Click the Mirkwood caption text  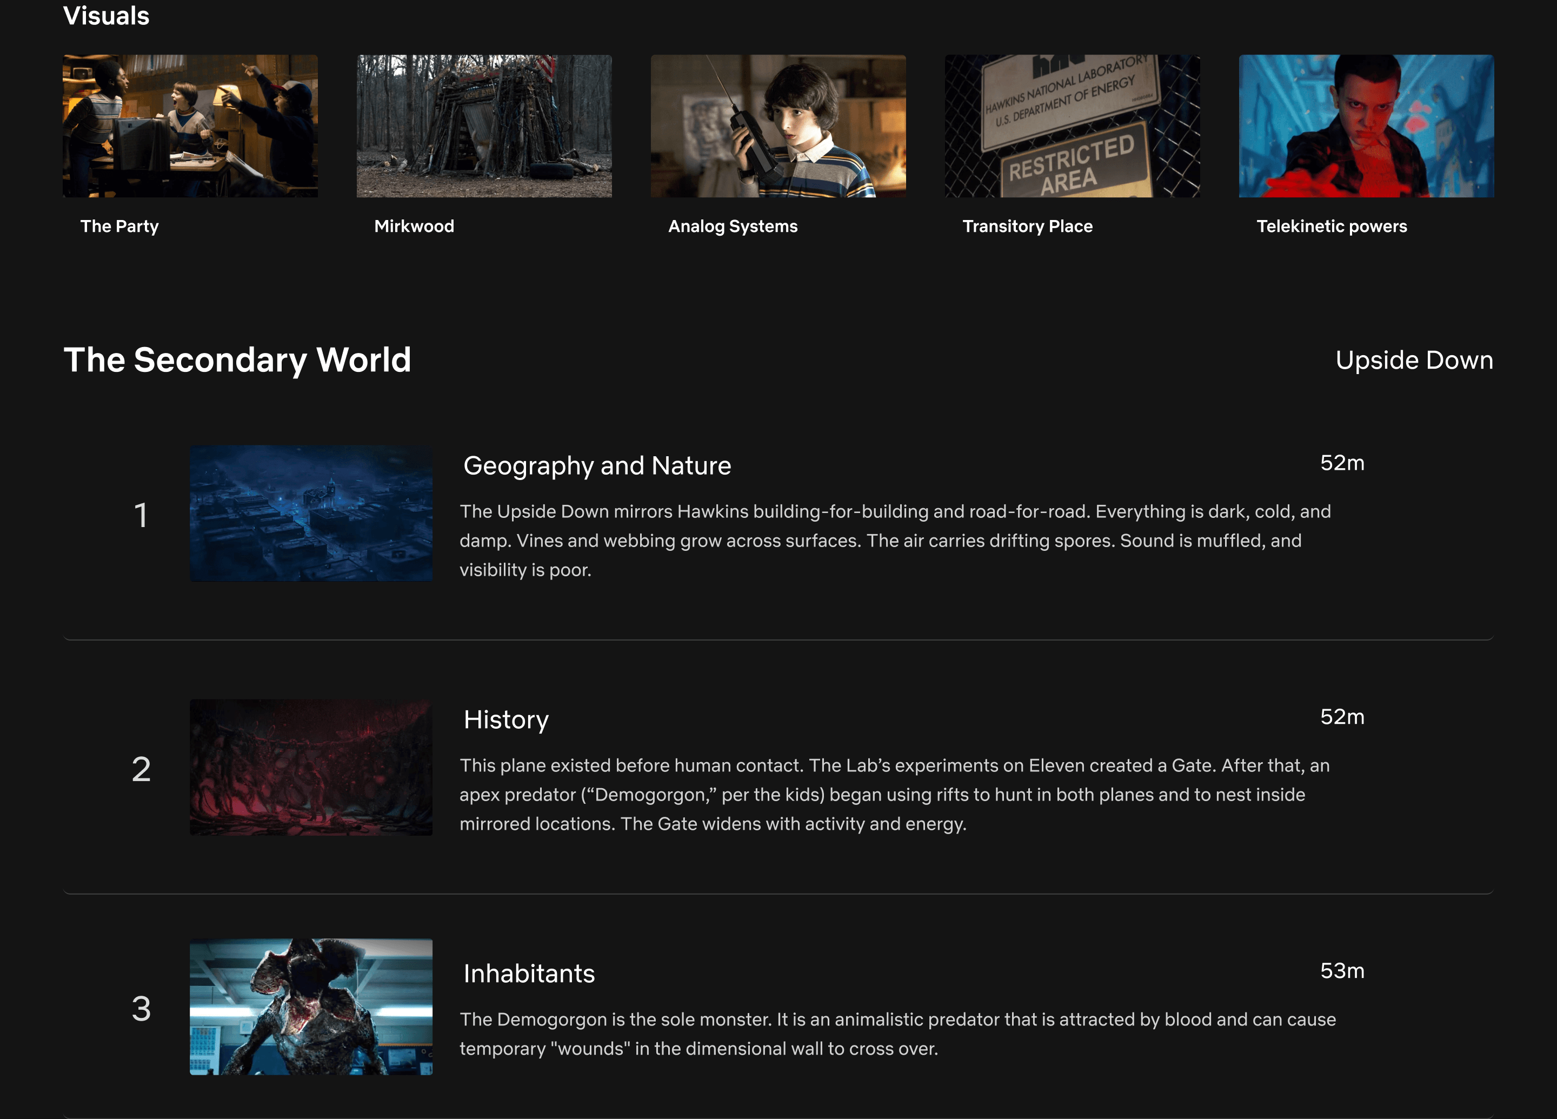click(x=414, y=227)
